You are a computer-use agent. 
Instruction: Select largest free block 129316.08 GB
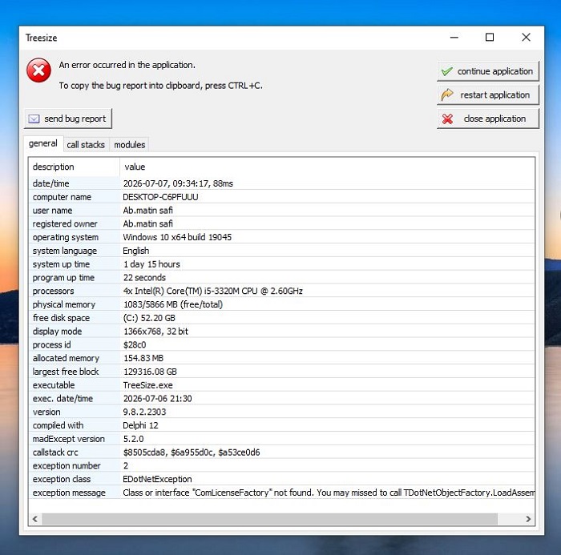150,372
